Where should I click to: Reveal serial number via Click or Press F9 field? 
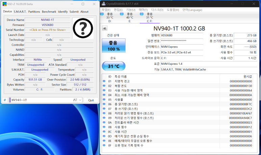(x=48, y=30)
